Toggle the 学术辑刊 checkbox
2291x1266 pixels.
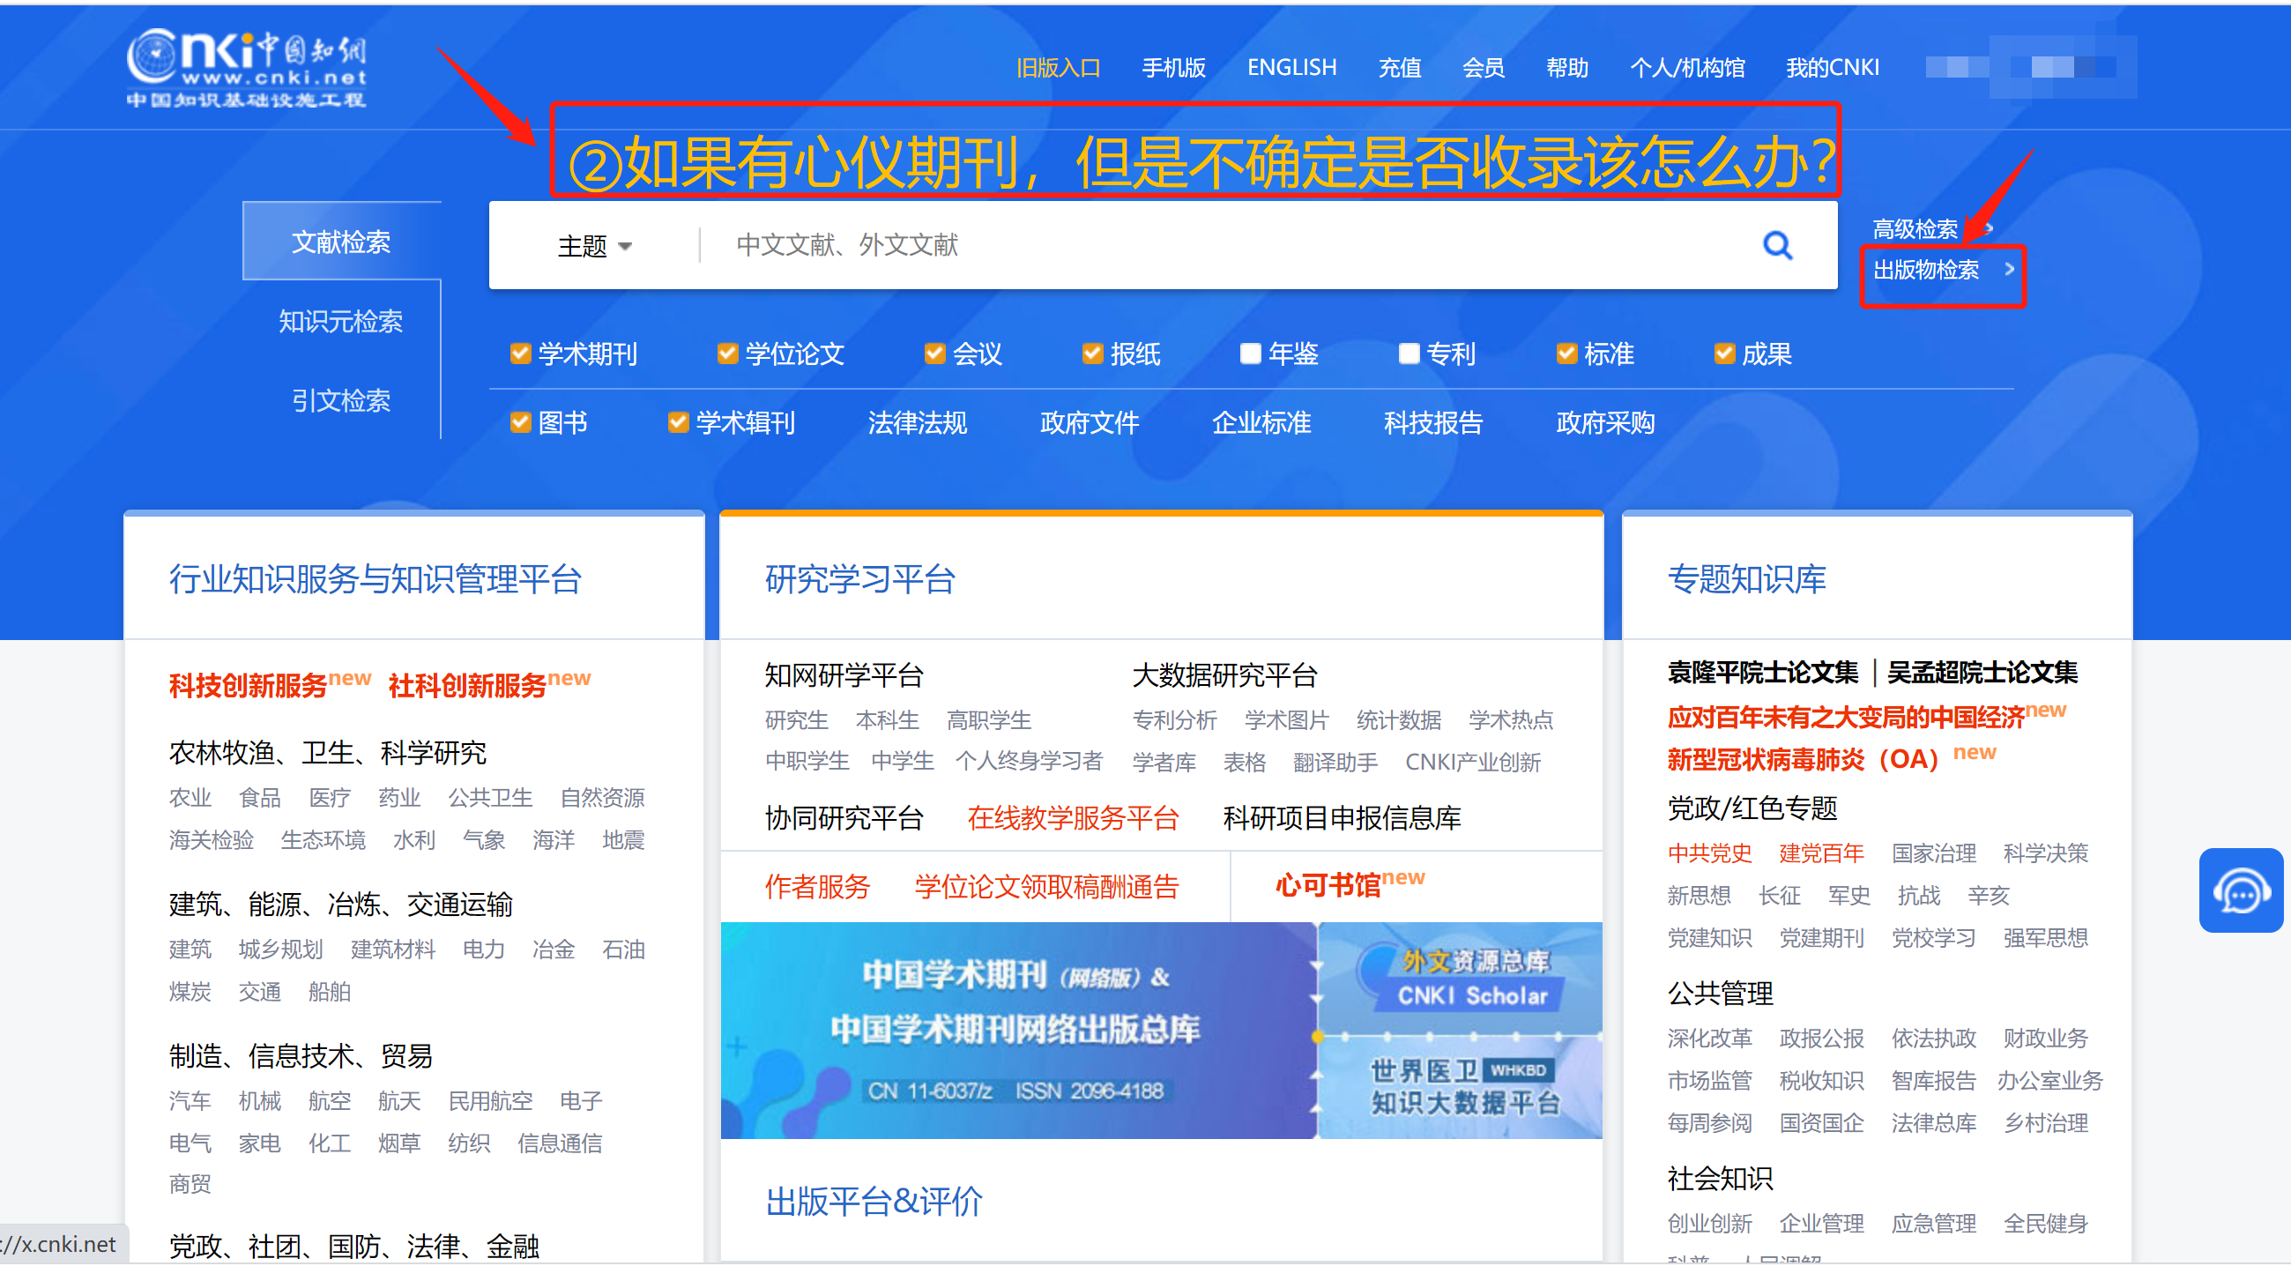click(x=678, y=422)
